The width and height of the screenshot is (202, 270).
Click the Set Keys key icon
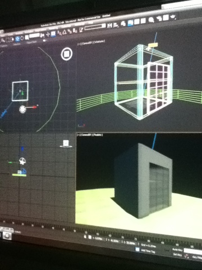point(186,256)
